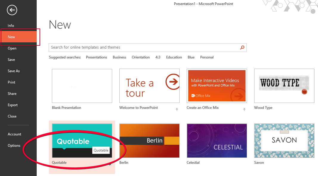This screenshot has height=176, width=318.
Task: Pin the Welcome to PowerPoint template
Action: click(177, 109)
